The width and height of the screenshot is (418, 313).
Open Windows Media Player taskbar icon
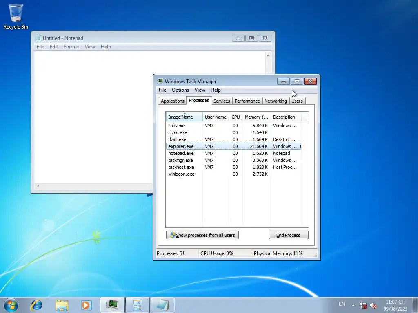point(86,305)
